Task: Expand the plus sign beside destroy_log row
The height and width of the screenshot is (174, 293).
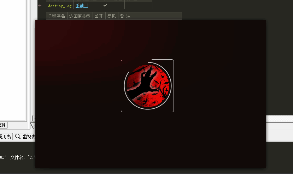Action: [40, 6]
